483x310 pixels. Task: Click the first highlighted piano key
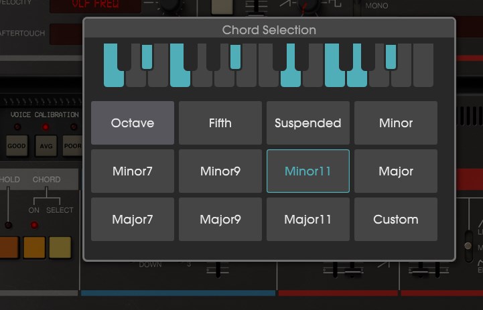(x=114, y=78)
